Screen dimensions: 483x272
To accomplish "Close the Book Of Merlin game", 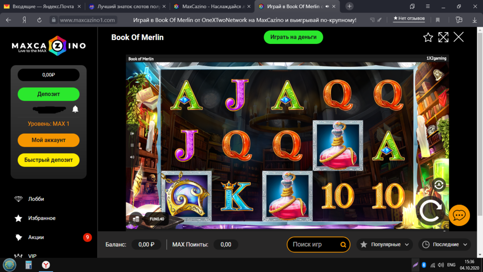I will click(459, 37).
